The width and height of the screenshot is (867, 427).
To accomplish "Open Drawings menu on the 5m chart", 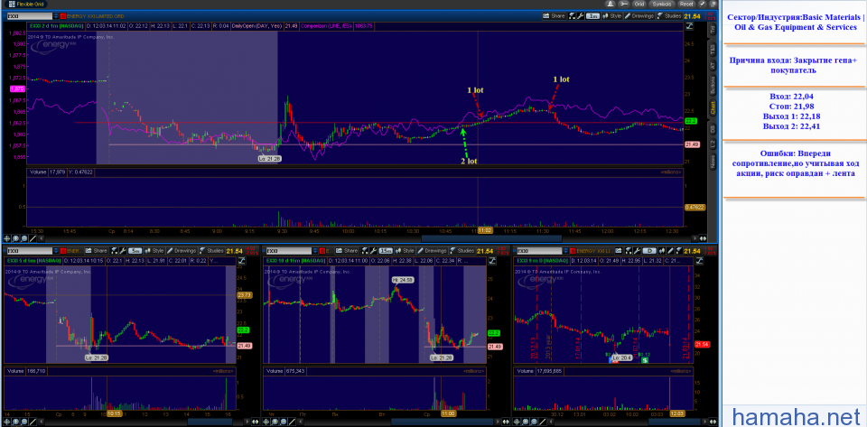I will (182, 251).
